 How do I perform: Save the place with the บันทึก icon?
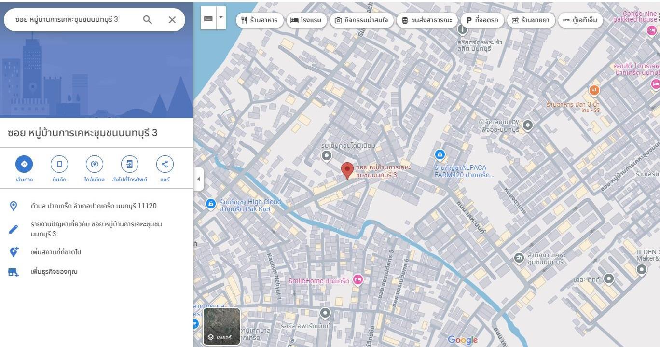pos(59,164)
